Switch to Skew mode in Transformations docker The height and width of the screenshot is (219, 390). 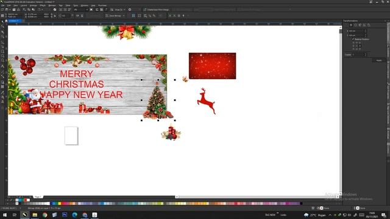pyautogui.click(x=369, y=25)
